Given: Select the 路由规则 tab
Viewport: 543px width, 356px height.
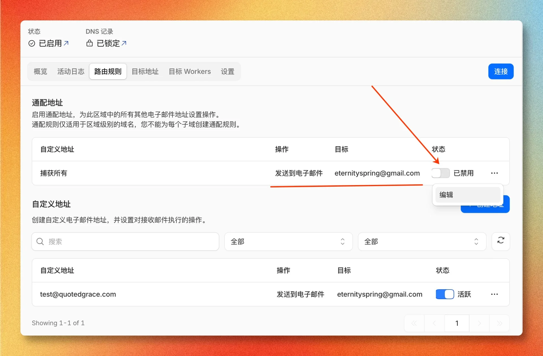Looking at the screenshot, I should (108, 72).
